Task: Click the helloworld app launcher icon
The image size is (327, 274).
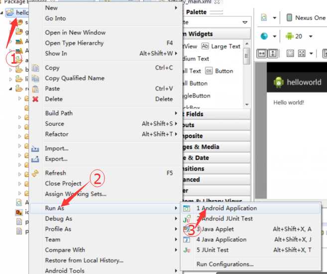Action: click(279, 83)
